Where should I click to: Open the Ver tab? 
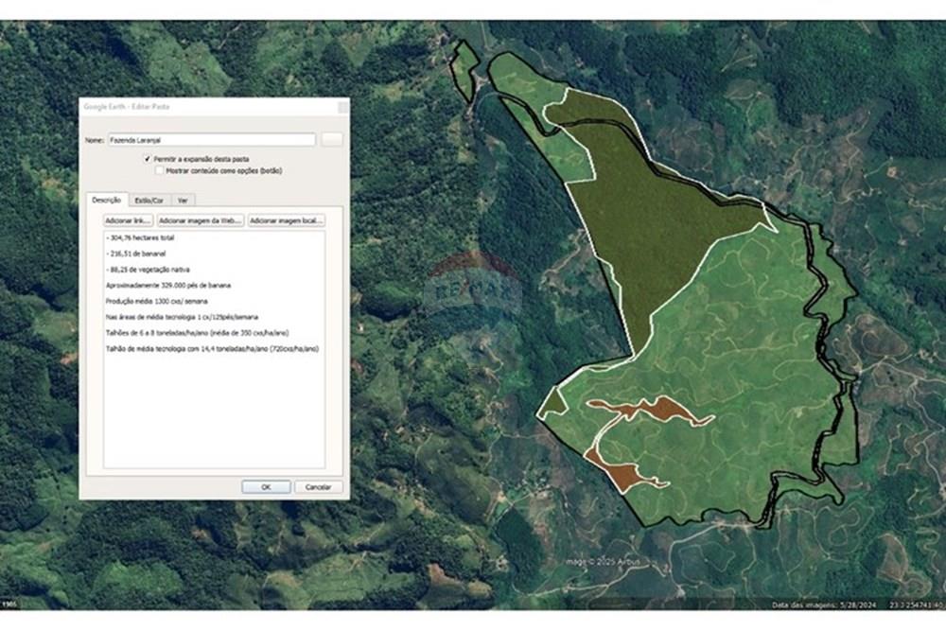point(183,201)
